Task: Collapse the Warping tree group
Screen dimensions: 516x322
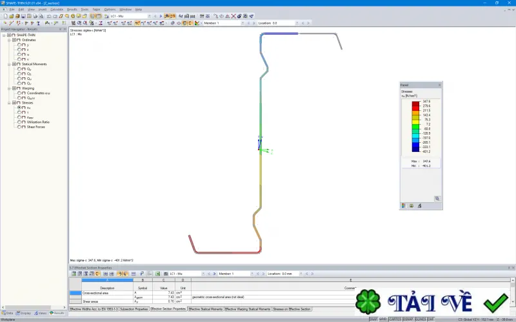Action: (x=9, y=88)
